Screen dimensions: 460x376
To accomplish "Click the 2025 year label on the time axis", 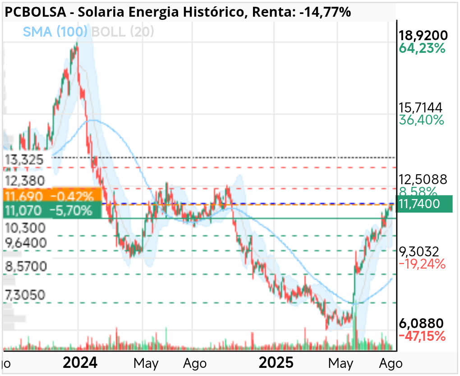I will click(x=276, y=363).
